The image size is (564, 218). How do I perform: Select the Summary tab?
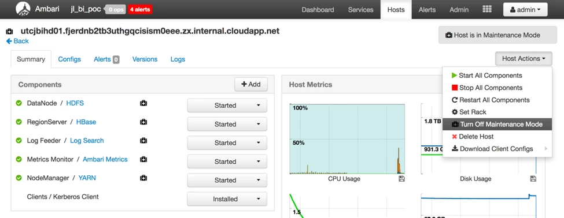31,59
